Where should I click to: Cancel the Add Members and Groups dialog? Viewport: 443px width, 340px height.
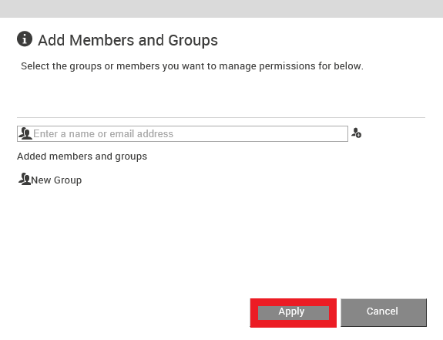(384, 312)
